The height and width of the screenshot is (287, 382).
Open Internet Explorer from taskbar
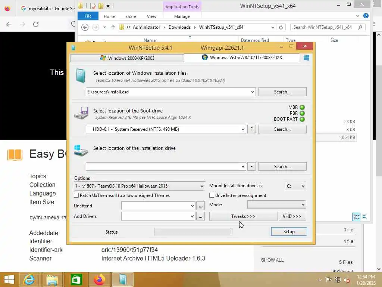pos(29,280)
